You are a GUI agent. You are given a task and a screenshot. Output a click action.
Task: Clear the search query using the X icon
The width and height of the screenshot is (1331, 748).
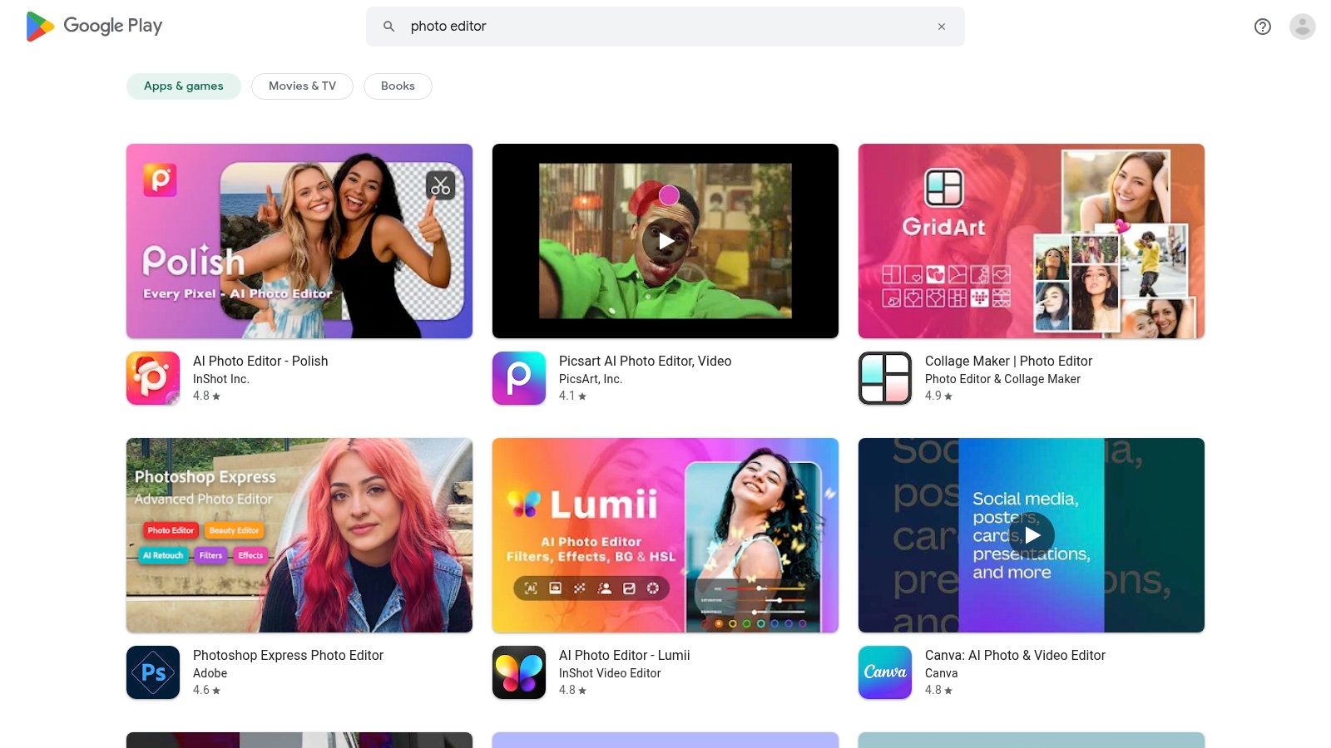pos(941,26)
